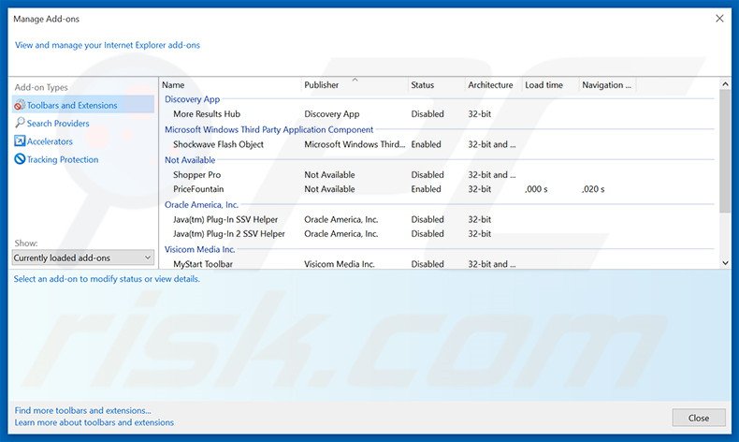The image size is (739, 442).
Task: Sort list by Status column header
Action: point(436,85)
